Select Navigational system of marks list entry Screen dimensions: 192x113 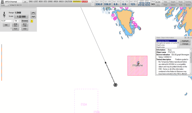click(x=167, y=43)
